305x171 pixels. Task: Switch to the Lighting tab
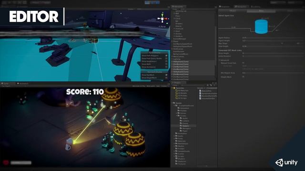tap(256, 7)
